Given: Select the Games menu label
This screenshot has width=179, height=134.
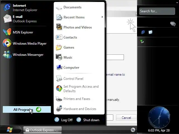Looking at the screenshot, I should click(69, 47).
